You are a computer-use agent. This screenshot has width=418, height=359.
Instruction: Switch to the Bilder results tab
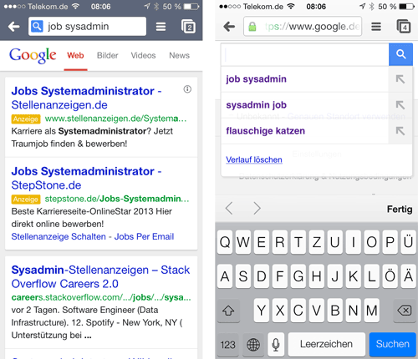tap(108, 55)
